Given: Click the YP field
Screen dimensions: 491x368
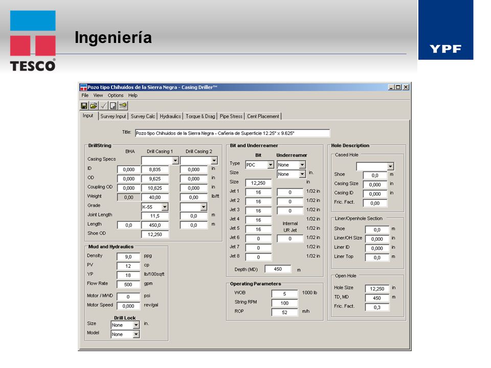Looking at the screenshot, I should click(128, 275).
